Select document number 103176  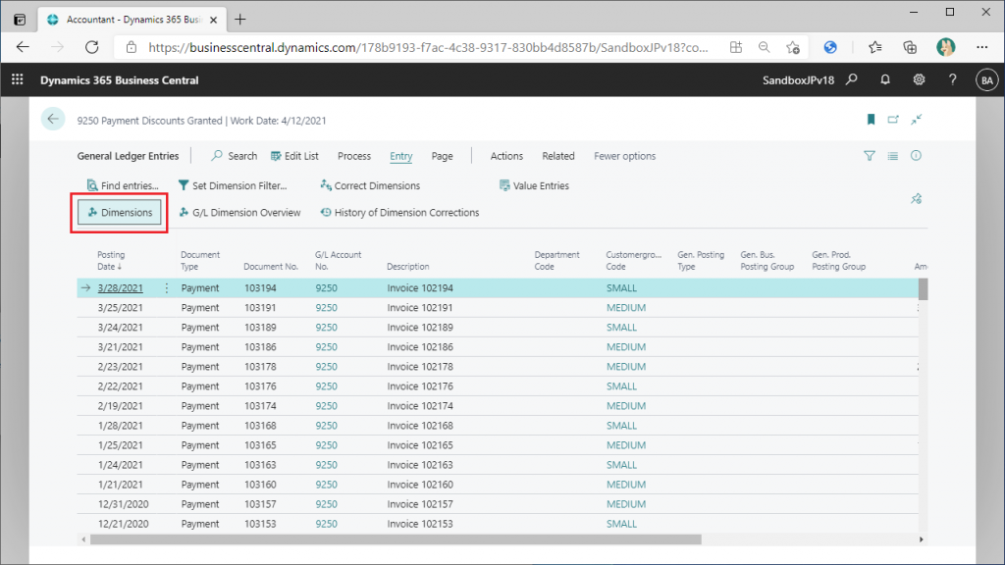pos(259,386)
